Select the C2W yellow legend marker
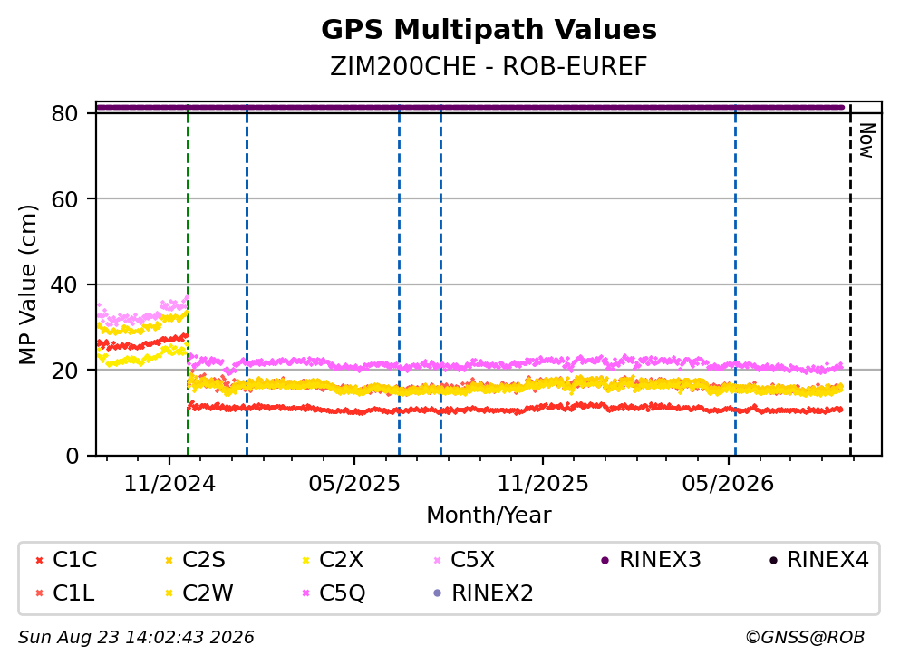This screenshot has width=900, height=665. [x=169, y=593]
